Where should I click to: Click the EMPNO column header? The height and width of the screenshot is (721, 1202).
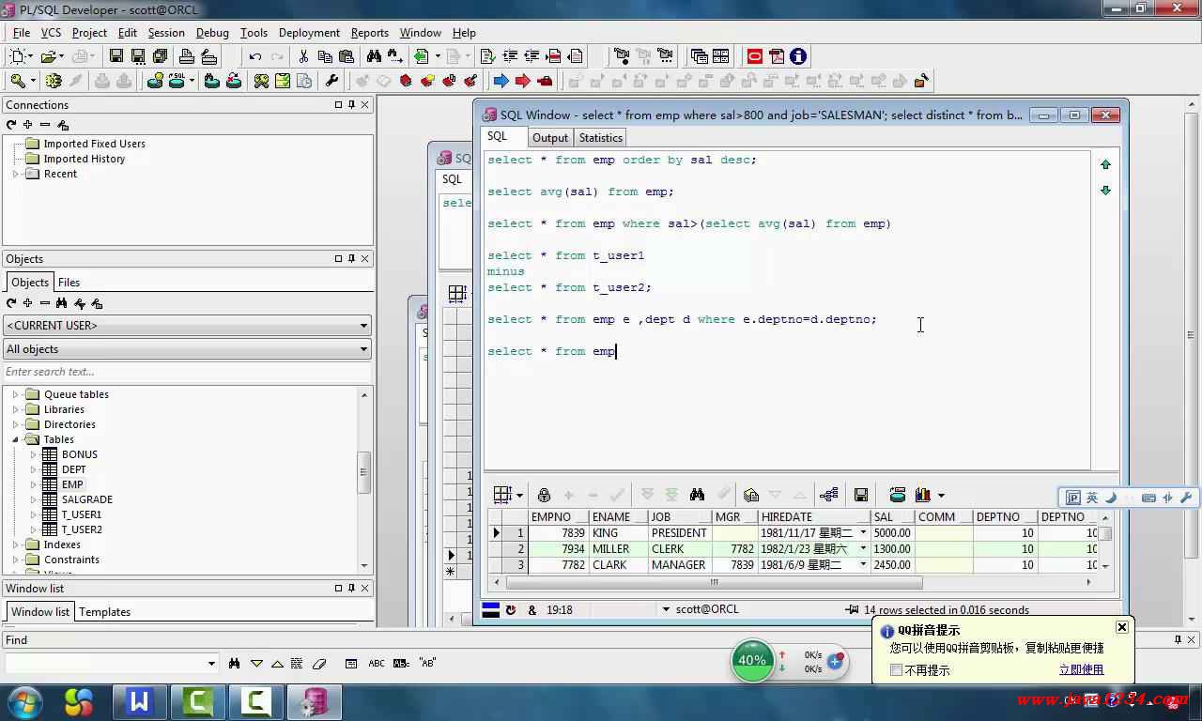click(559, 517)
